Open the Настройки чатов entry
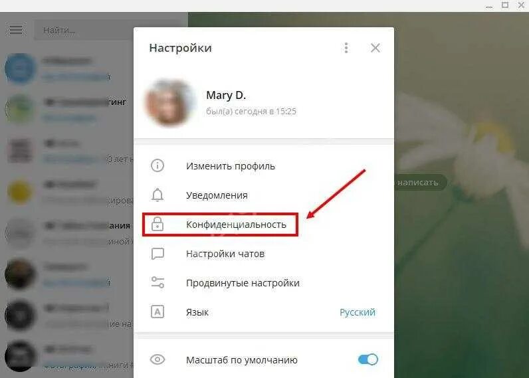The height and width of the screenshot is (378, 529). click(264, 254)
